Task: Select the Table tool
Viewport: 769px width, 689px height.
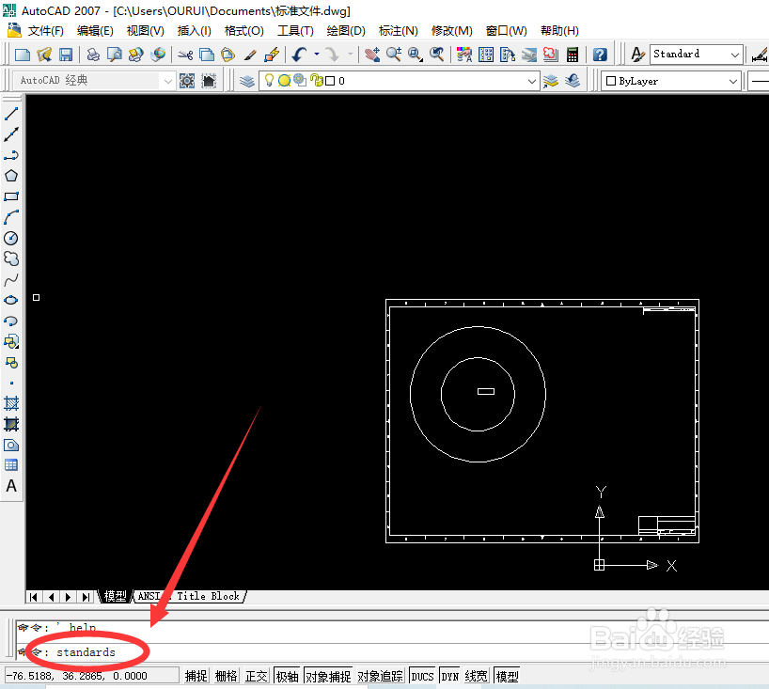Action: click(x=11, y=465)
